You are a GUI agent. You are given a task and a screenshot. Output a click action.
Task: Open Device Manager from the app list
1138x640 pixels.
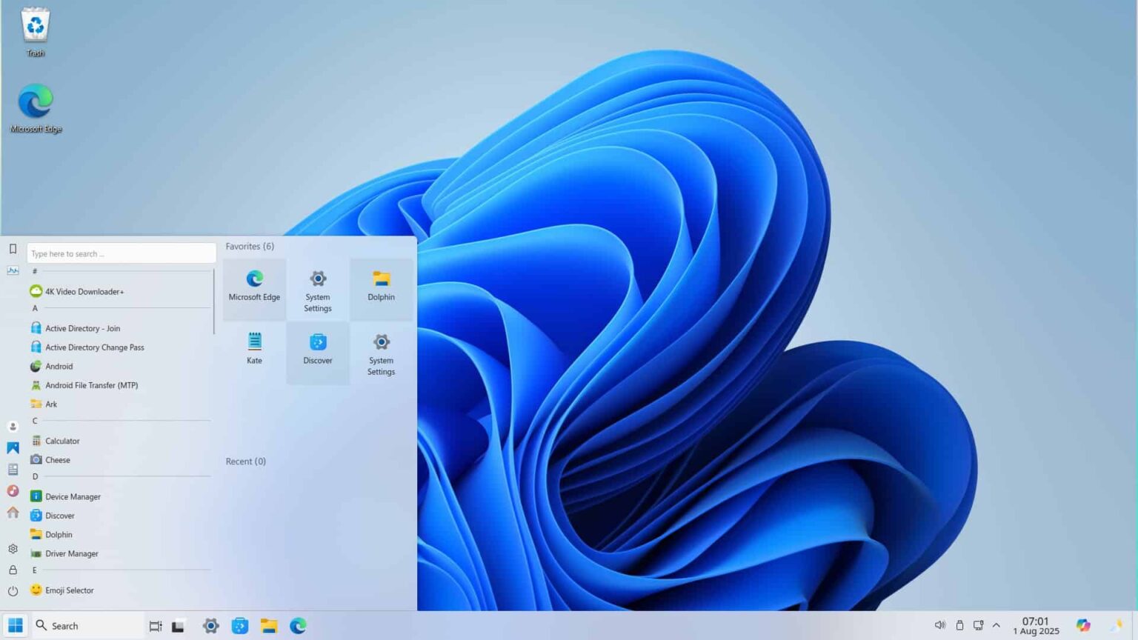(x=73, y=496)
